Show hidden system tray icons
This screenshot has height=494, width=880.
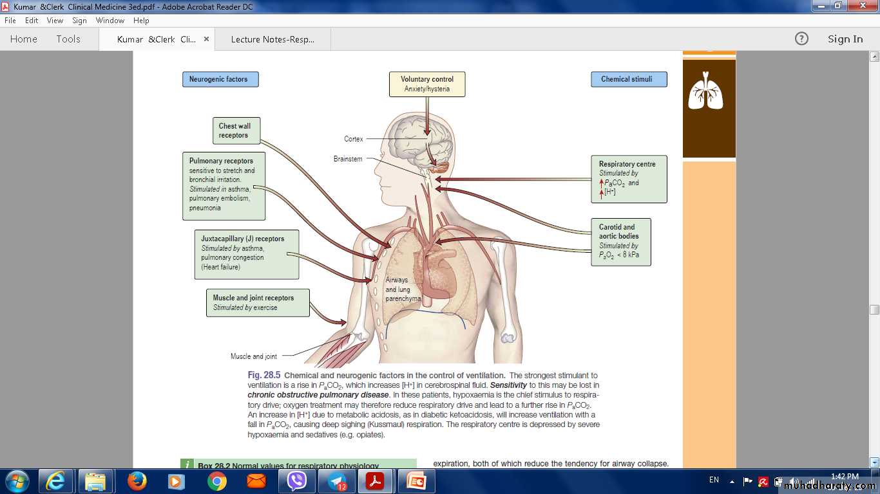(732, 481)
